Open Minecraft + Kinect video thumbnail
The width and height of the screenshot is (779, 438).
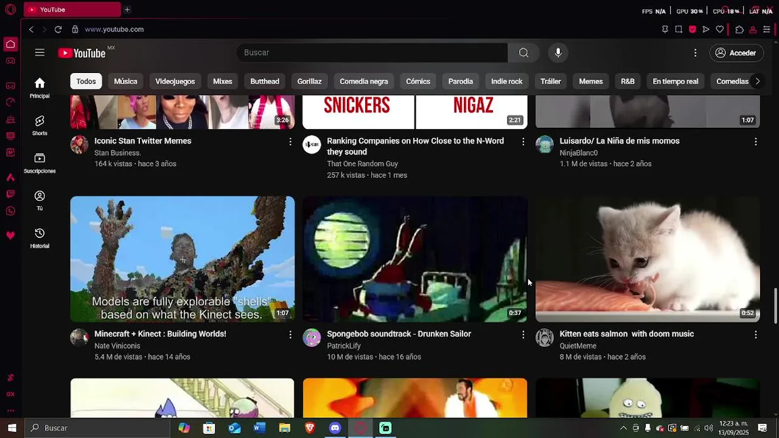click(x=182, y=259)
